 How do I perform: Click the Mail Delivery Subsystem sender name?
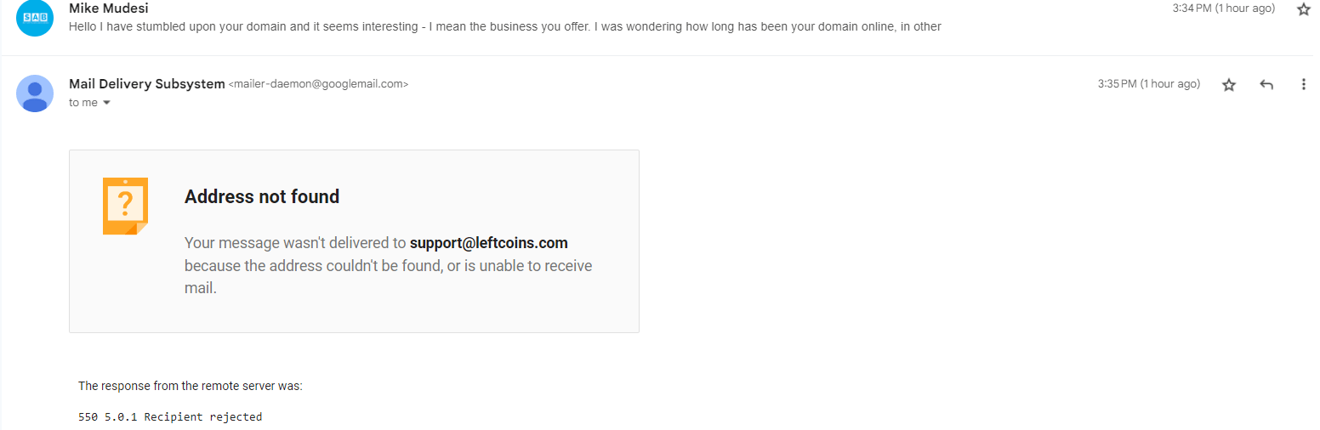click(x=146, y=83)
